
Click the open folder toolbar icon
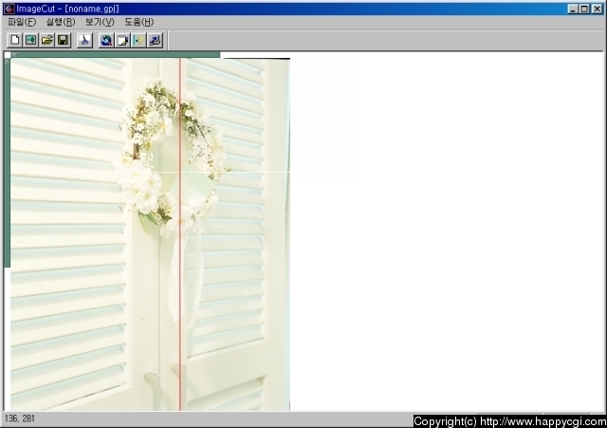[47, 40]
